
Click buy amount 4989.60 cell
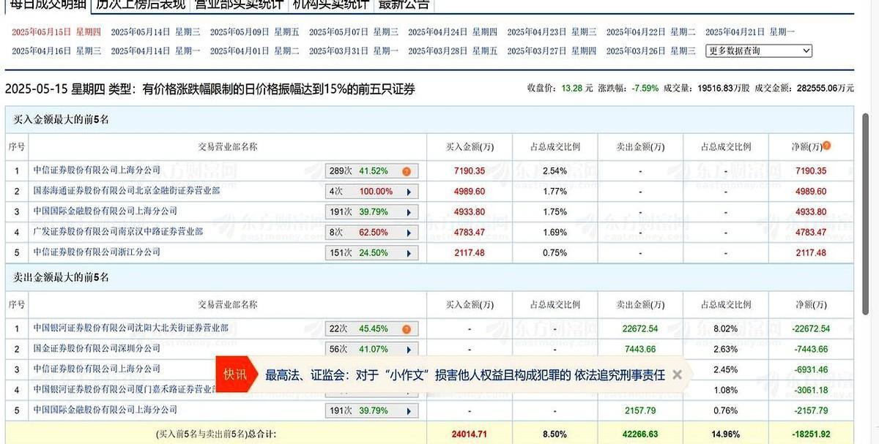pyautogui.click(x=470, y=192)
